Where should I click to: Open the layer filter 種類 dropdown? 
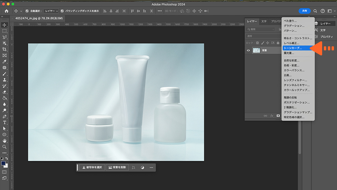260,29
